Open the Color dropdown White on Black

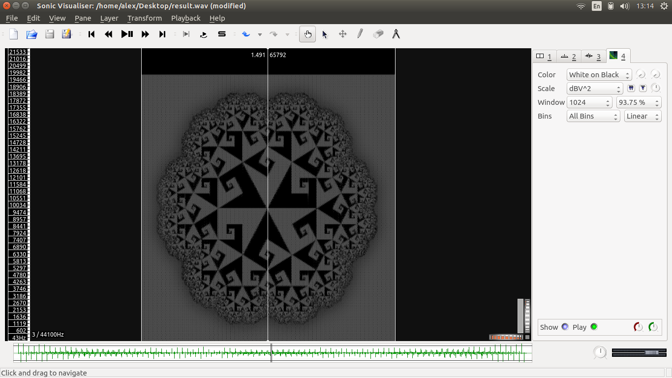coord(599,75)
